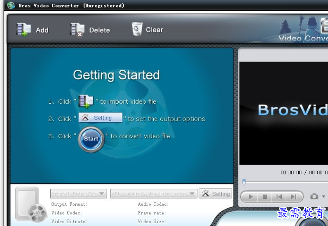Click the Bros Video Converter title icon
The image size is (328, 226).
coord(11,5)
